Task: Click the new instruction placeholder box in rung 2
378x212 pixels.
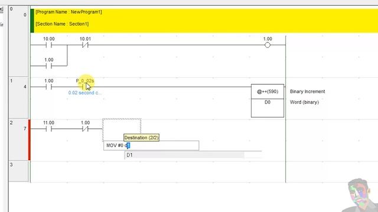Action: (122, 130)
